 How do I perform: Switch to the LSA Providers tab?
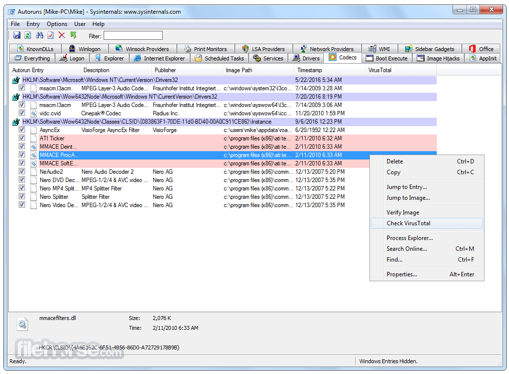tap(263, 49)
